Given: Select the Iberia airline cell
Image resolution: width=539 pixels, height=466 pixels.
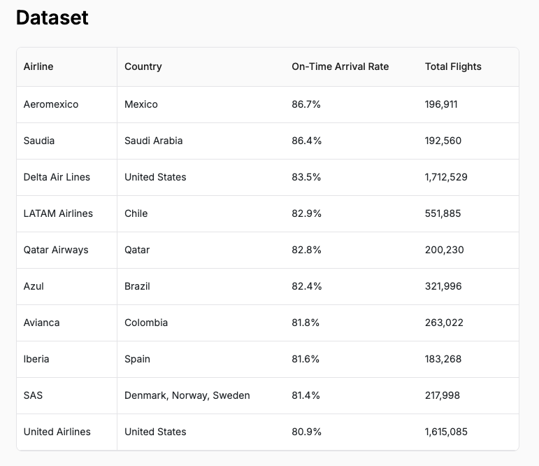Looking at the screenshot, I should click(x=36, y=359).
